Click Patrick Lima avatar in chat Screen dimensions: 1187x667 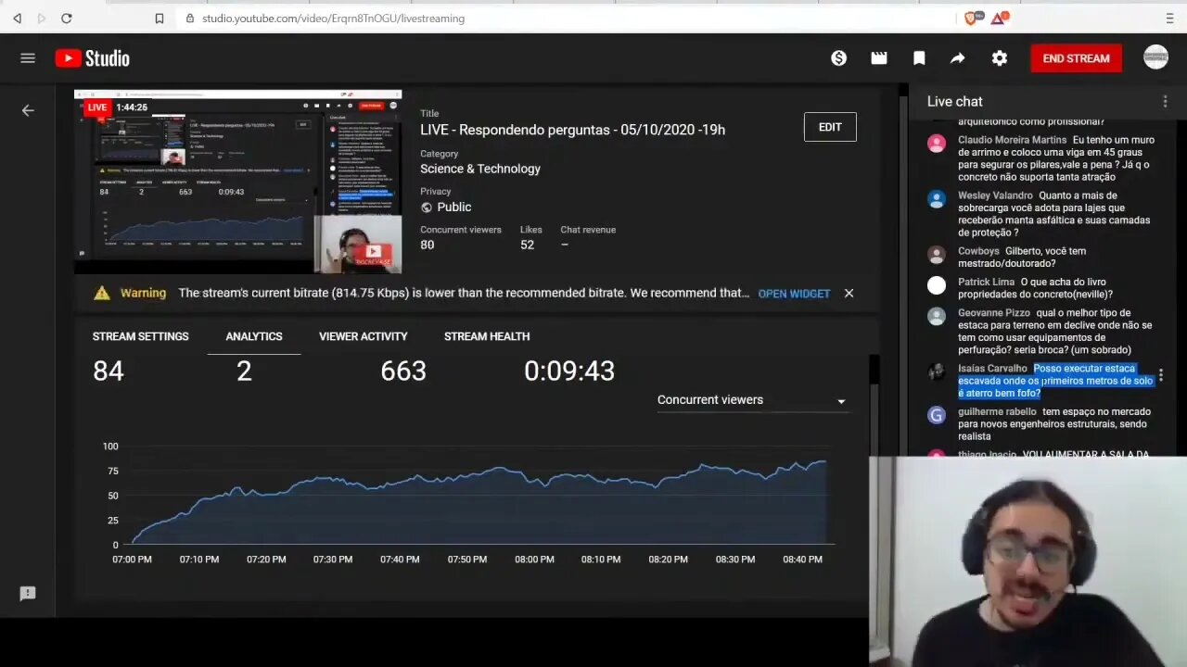click(937, 285)
